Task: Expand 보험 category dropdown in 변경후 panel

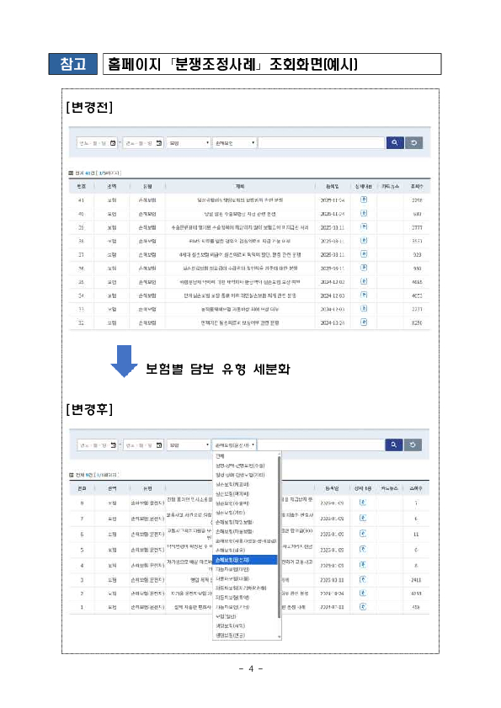Action: [x=189, y=445]
